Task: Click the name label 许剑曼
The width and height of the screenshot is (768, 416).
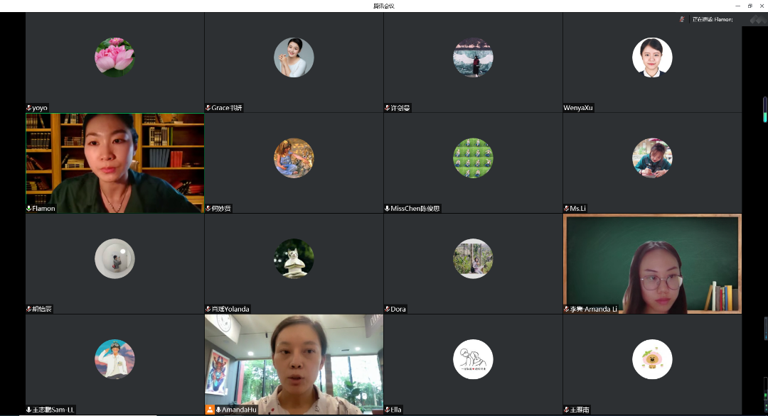Action: pos(400,108)
